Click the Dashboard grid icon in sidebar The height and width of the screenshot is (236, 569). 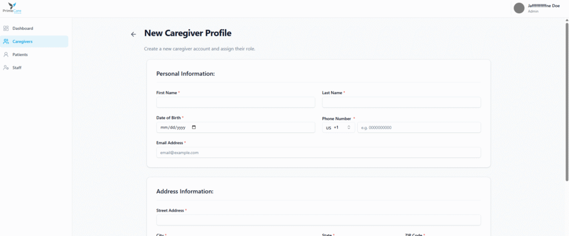[x=6, y=28]
